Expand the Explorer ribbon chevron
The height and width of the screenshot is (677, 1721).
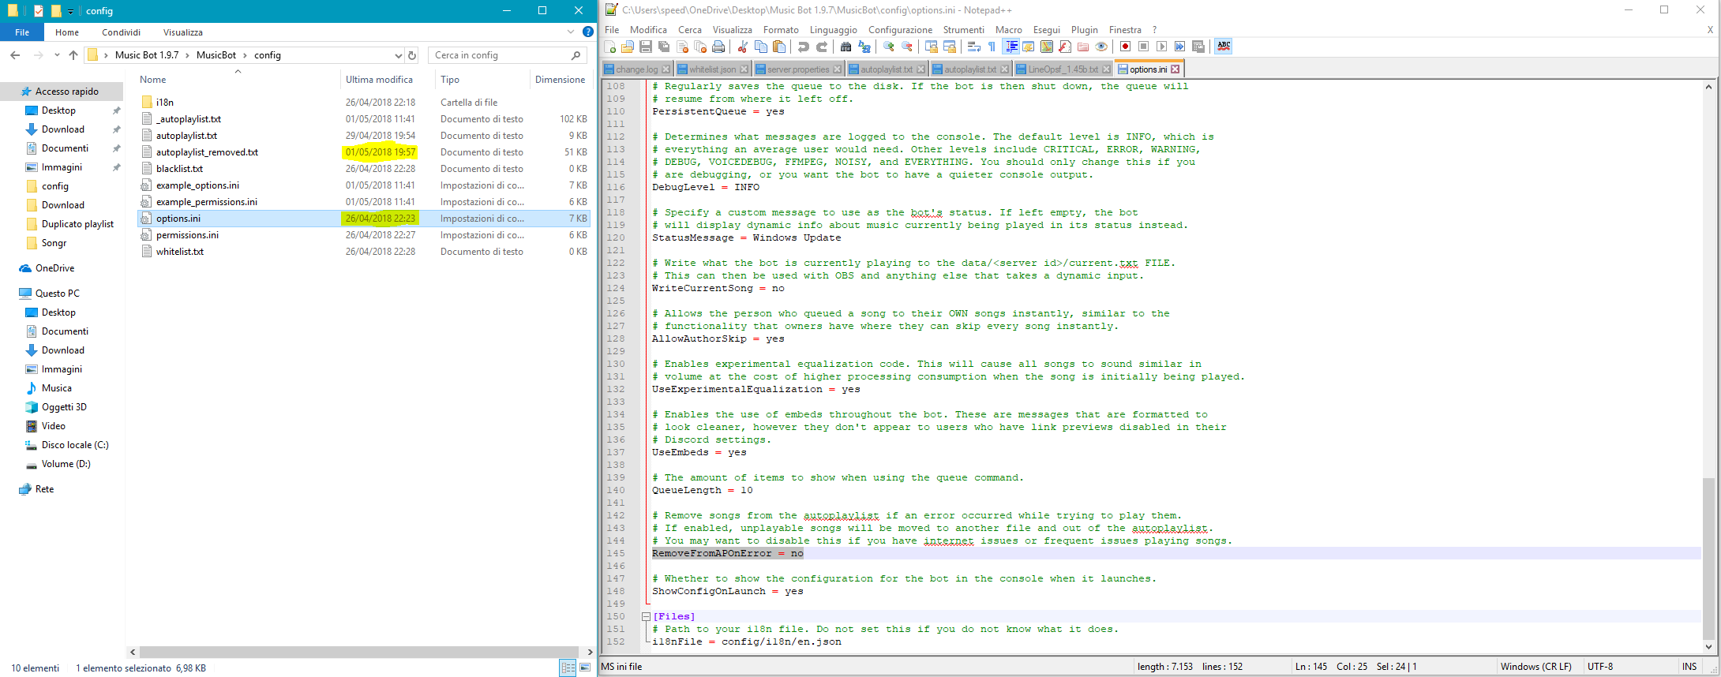[571, 32]
